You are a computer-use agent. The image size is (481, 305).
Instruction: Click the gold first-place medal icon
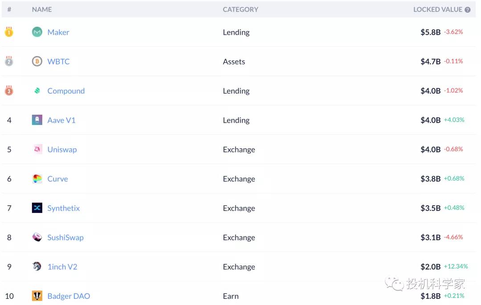point(9,32)
